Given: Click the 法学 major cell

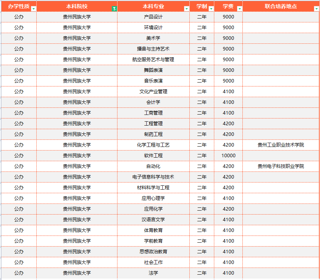Looking at the screenshot, I should [153, 273].
